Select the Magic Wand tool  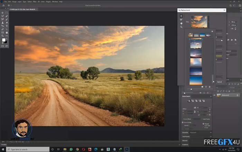[x=7, y=16]
